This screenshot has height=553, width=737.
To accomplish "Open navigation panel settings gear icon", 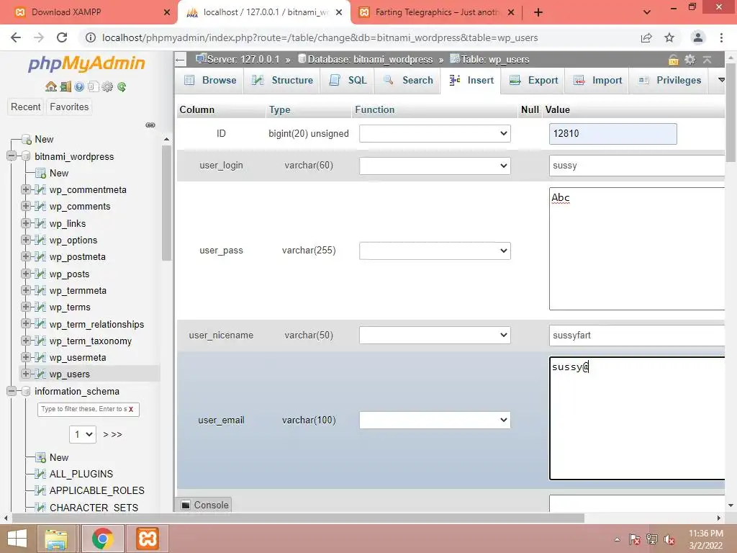I will pyautogui.click(x=107, y=86).
